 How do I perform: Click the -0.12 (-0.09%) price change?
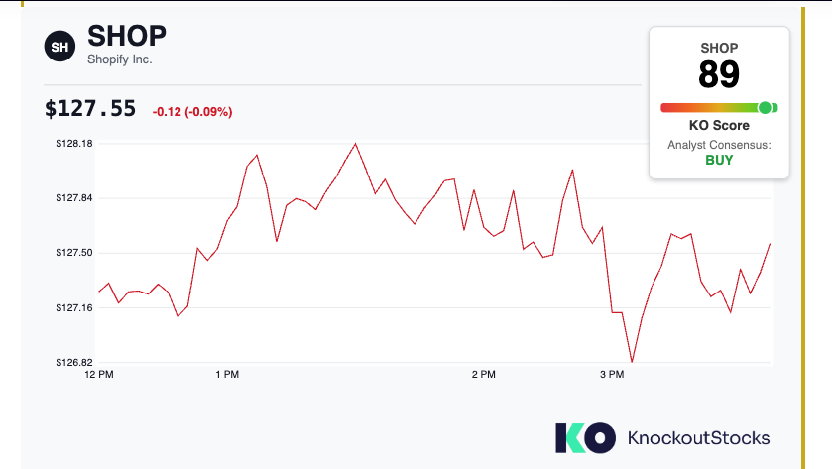coord(192,112)
